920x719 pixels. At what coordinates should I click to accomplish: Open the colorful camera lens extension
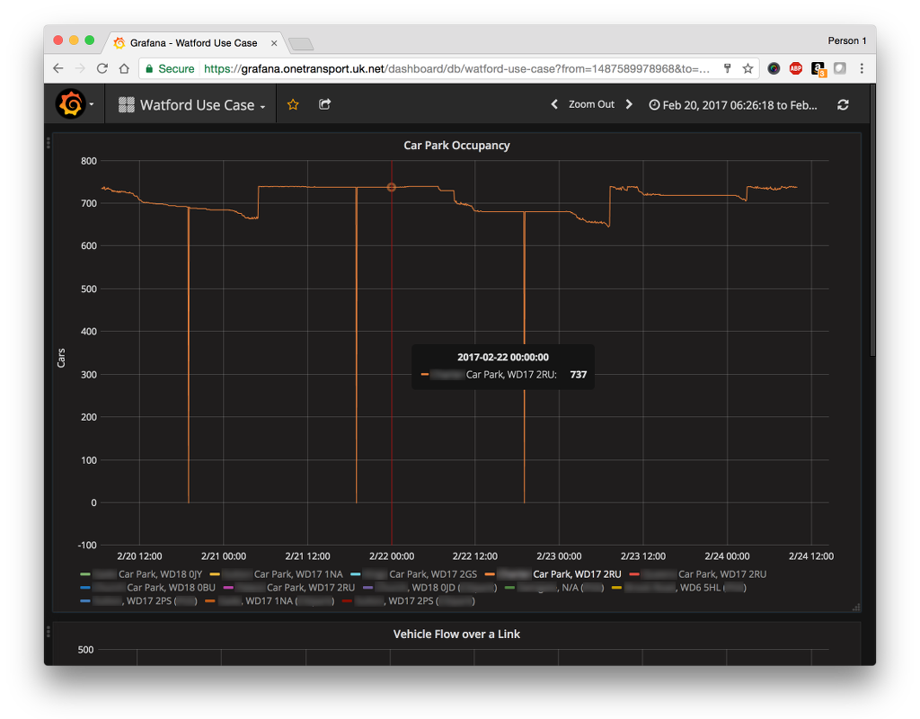pos(774,68)
